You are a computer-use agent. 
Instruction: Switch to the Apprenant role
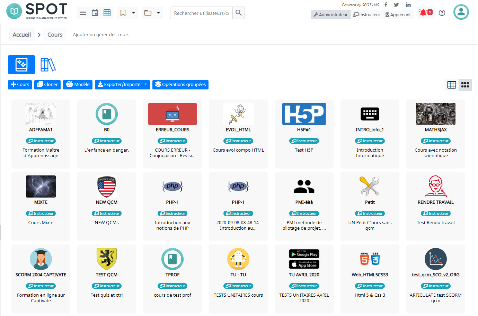[398, 15]
